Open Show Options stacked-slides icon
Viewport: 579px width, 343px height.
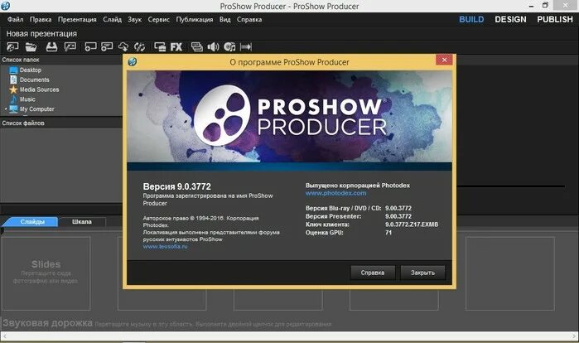pos(197,47)
